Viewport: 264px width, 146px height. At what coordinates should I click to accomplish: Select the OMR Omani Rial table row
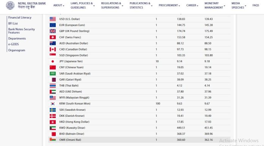pos(139,140)
